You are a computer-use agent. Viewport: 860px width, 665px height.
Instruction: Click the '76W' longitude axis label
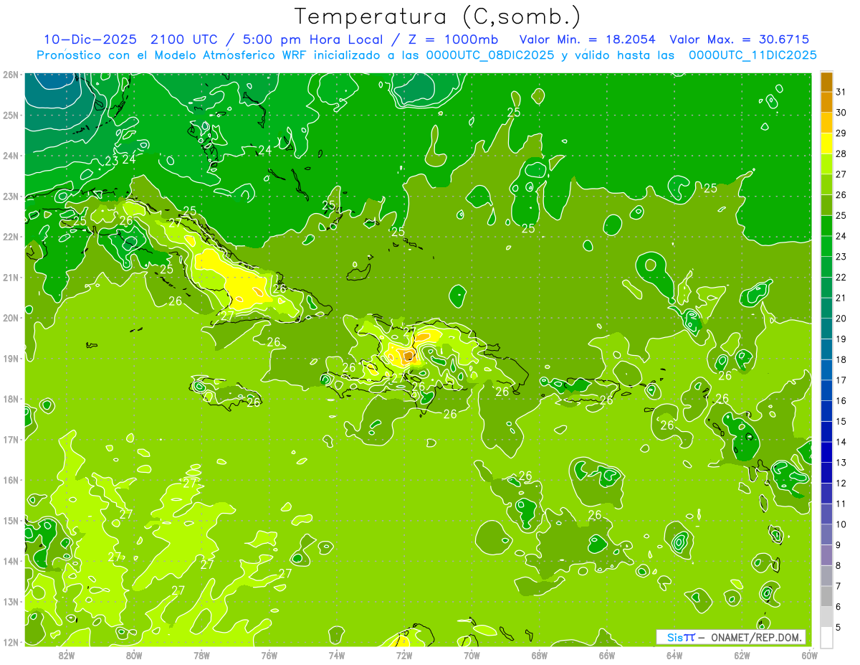269,655
